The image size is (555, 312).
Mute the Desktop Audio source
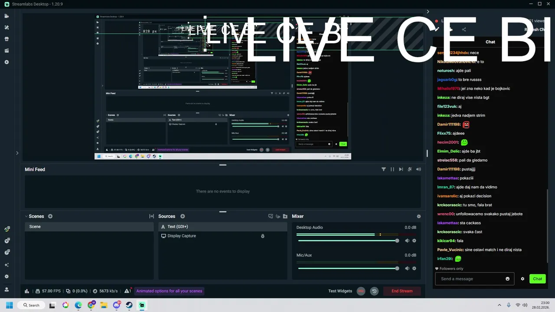(407, 240)
